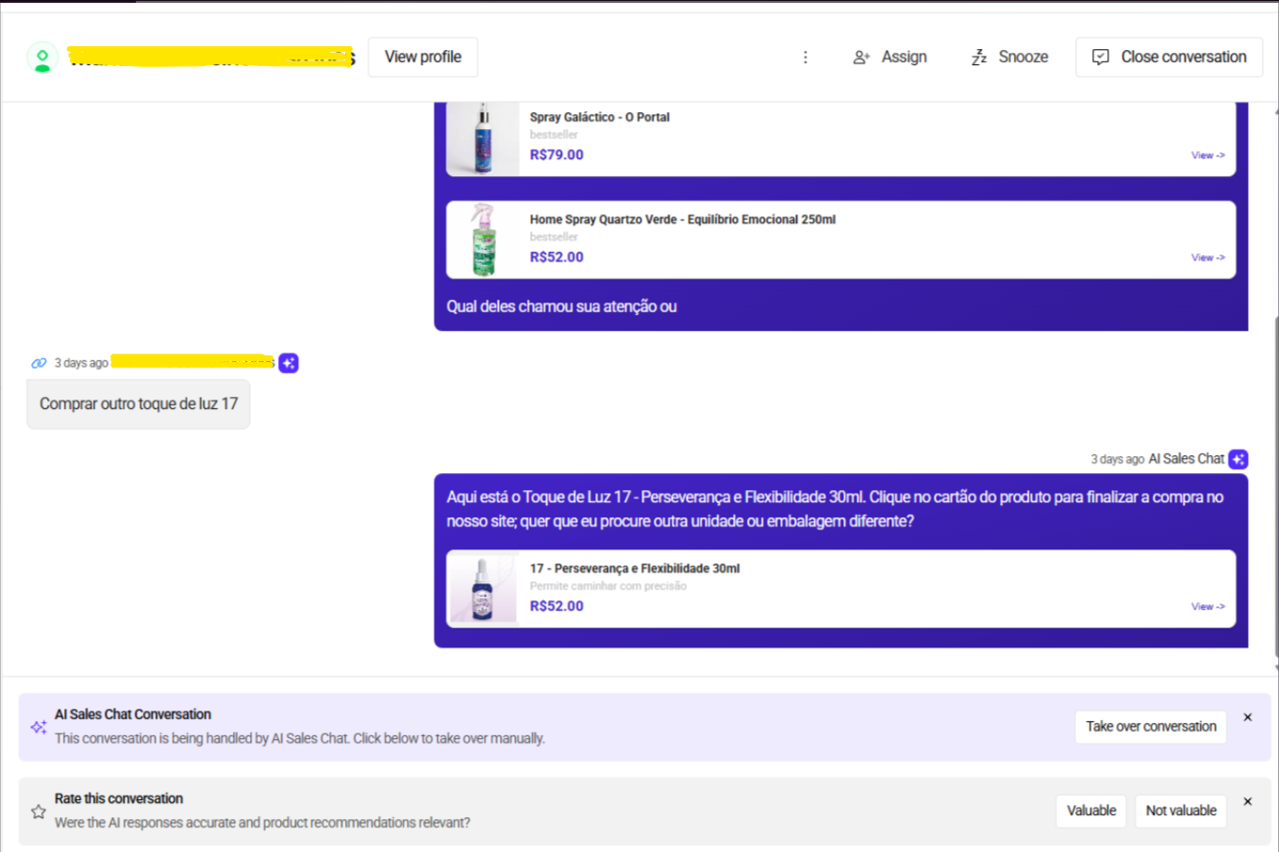Click the AI sparkle badge beside customer name

pyautogui.click(x=289, y=363)
